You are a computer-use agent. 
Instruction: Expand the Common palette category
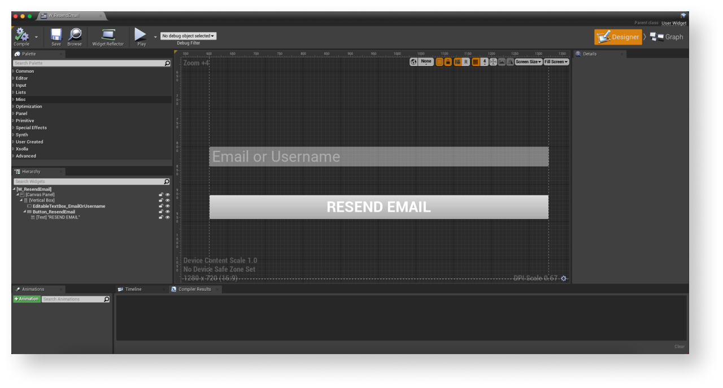point(25,71)
